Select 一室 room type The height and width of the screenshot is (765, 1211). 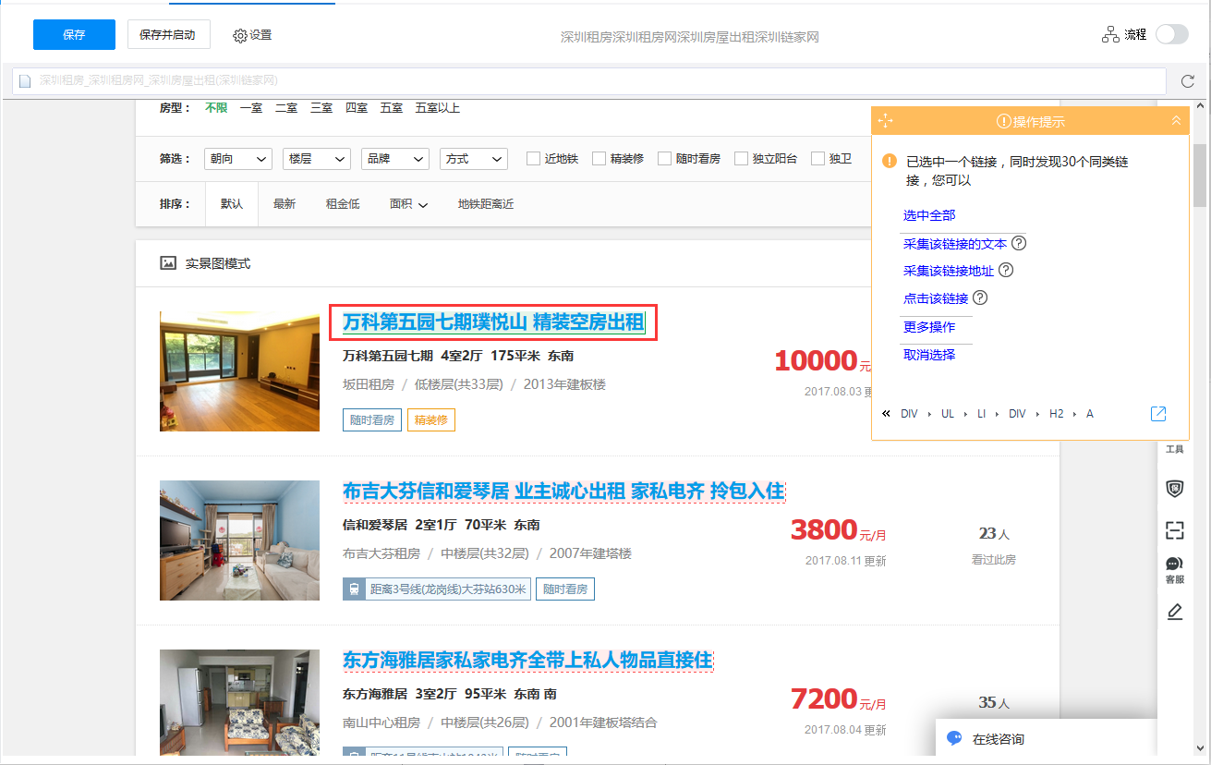[251, 108]
